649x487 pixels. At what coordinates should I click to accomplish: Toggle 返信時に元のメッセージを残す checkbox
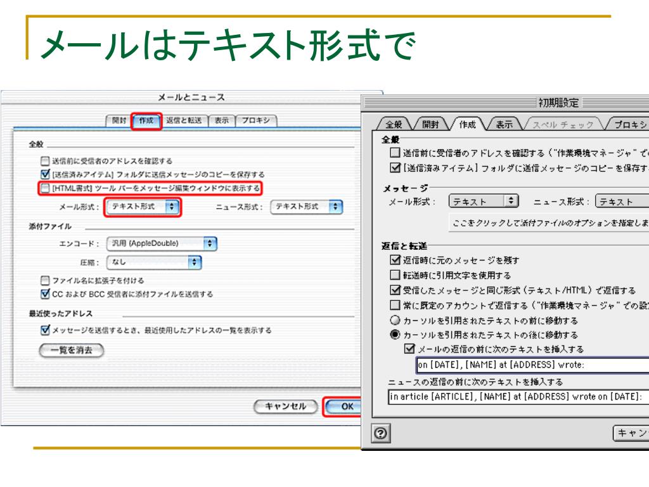tap(395, 260)
